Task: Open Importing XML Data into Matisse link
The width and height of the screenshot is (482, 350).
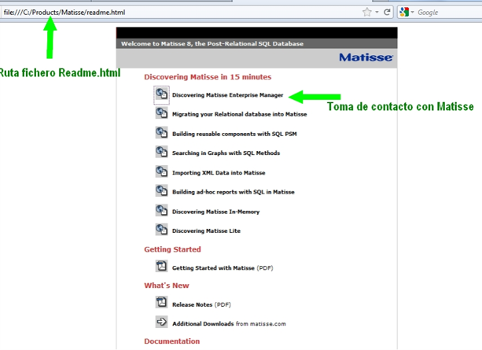Action: [x=219, y=173]
